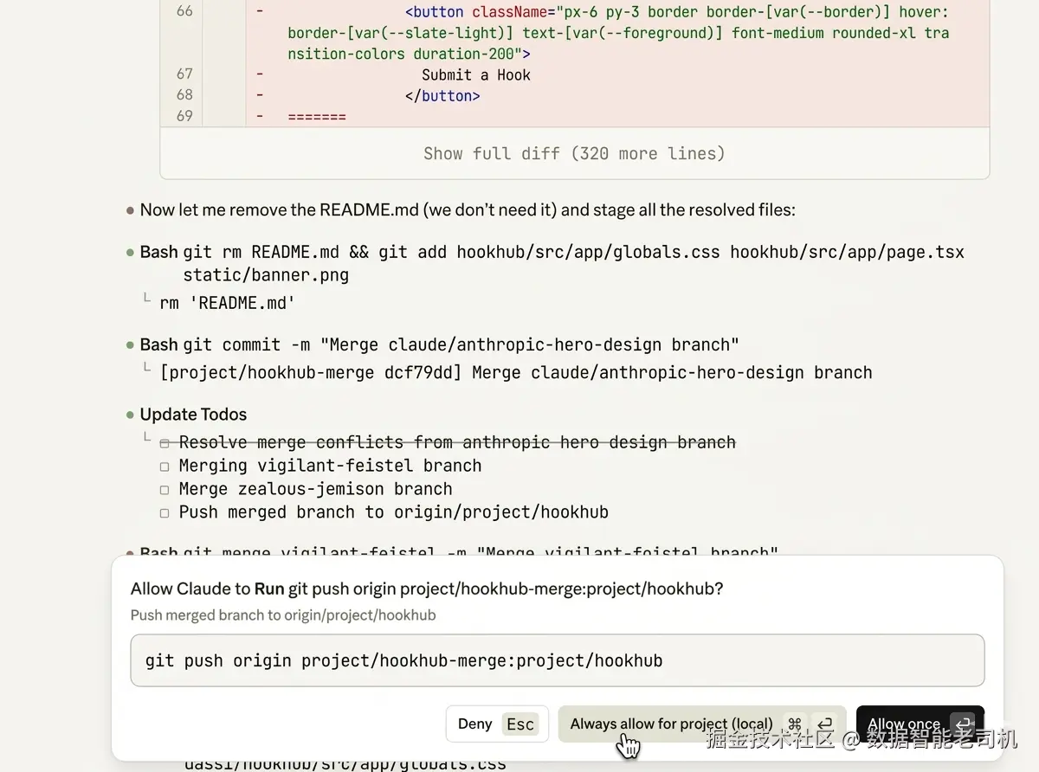Click the 'Allow Claude to Run git push' prompt heading
Image resolution: width=1039 pixels, height=772 pixels.
click(427, 589)
